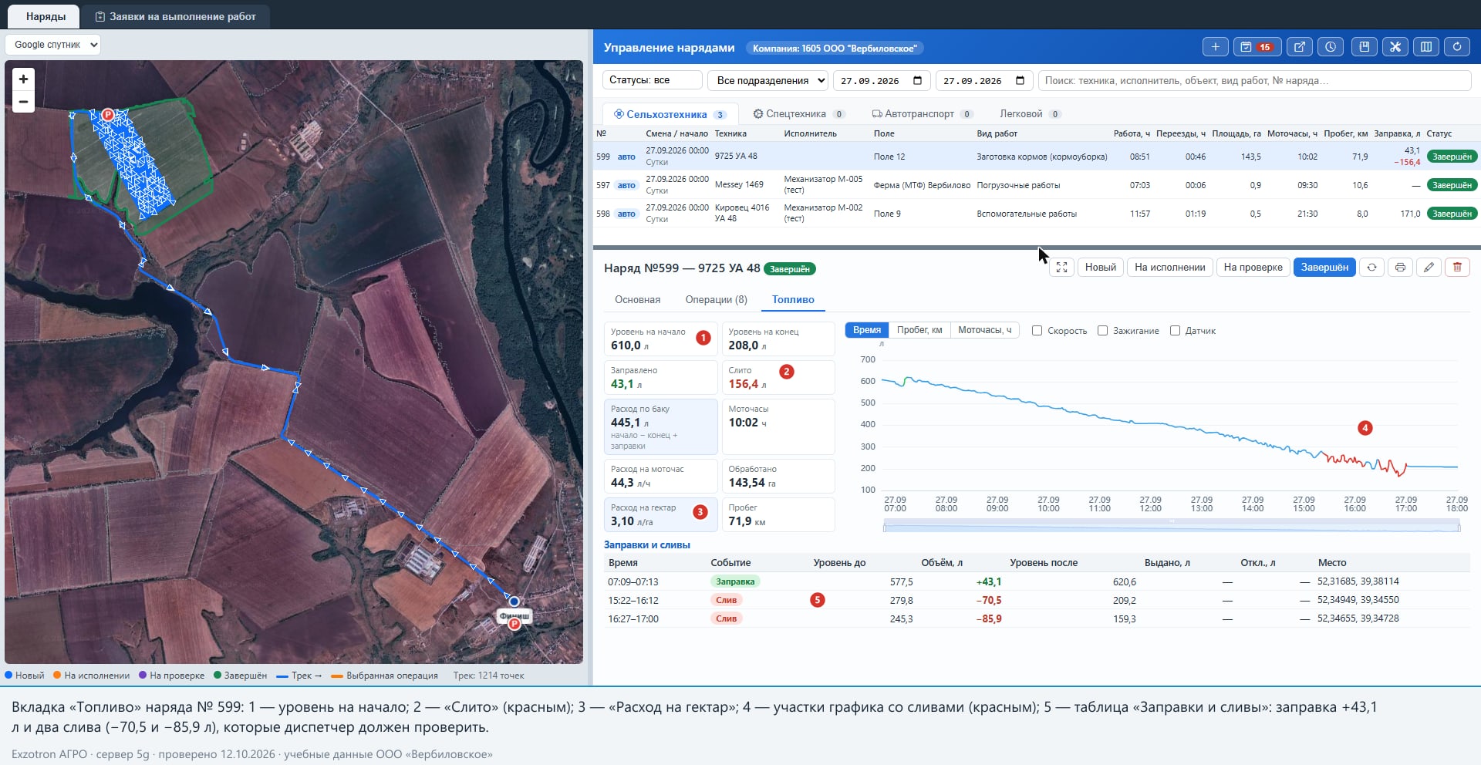Expand work order panel to fullscreen

tap(1061, 268)
